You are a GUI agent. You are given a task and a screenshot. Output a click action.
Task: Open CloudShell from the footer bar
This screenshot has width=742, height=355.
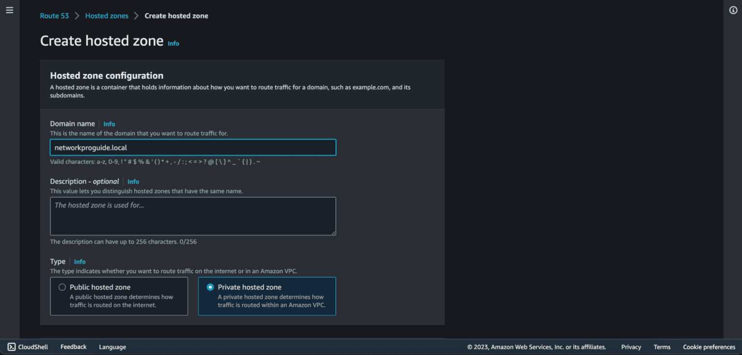click(x=28, y=347)
